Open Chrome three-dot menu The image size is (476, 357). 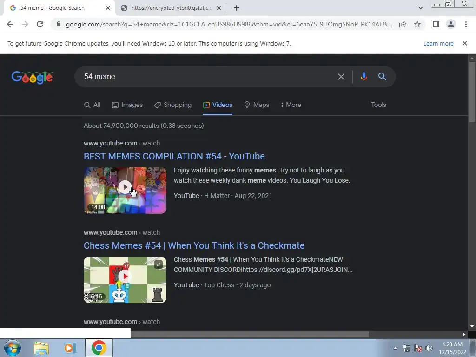click(x=466, y=24)
